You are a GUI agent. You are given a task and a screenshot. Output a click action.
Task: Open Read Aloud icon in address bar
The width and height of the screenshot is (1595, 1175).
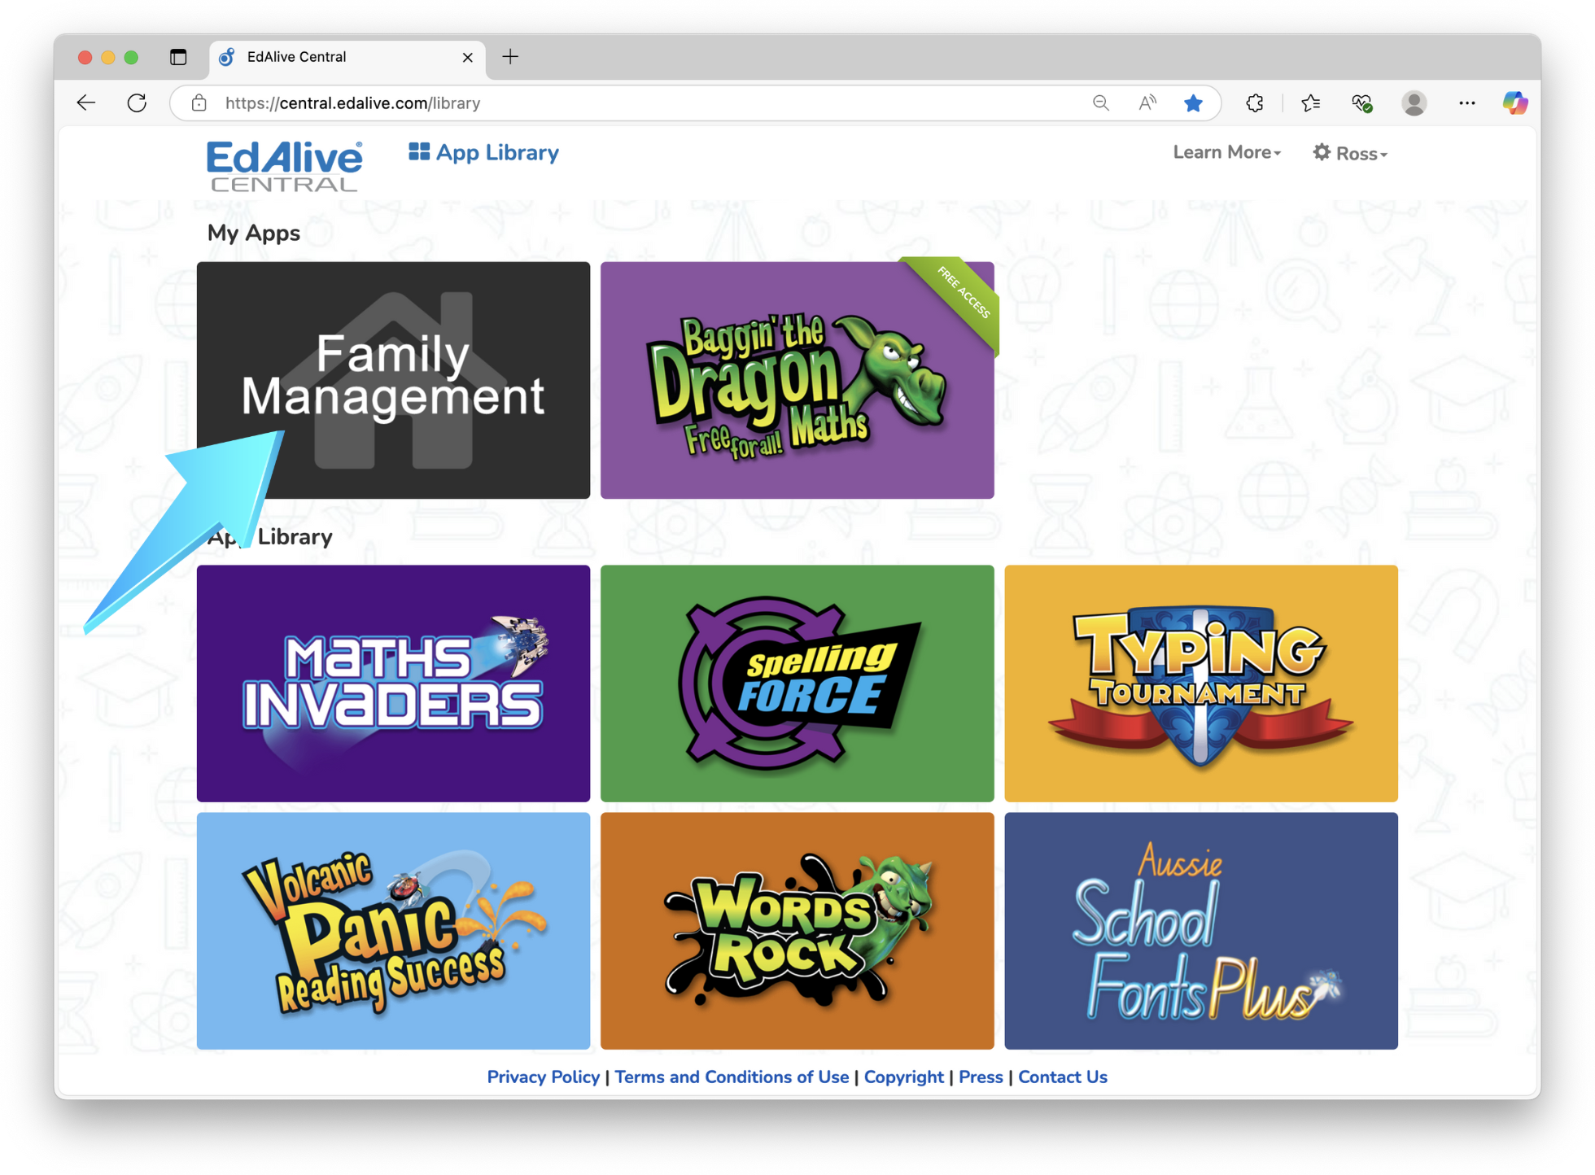[x=1147, y=103]
